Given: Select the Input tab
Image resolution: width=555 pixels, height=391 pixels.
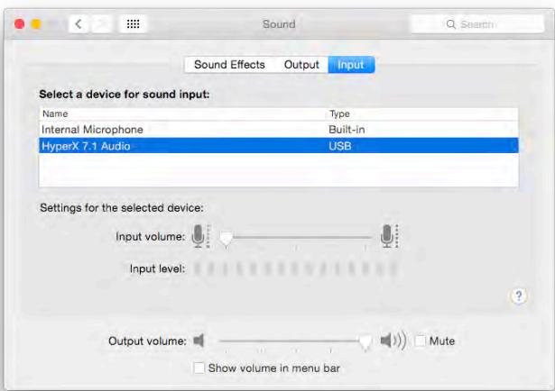Looking at the screenshot, I should (x=351, y=65).
